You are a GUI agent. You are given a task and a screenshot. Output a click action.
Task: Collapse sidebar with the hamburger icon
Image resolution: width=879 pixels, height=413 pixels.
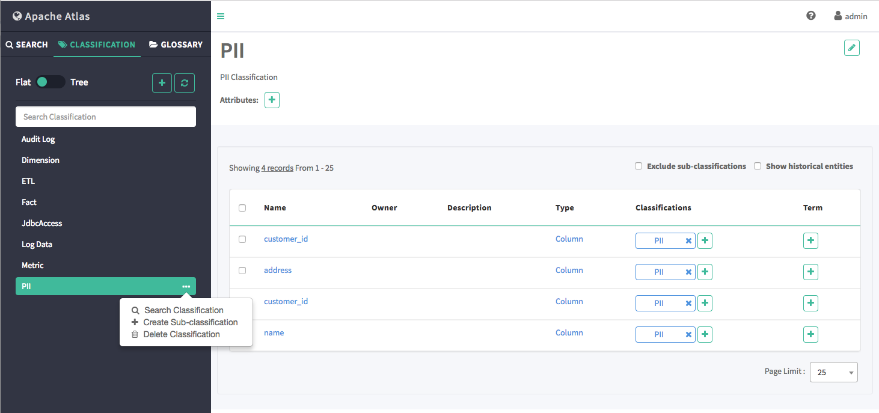tap(221, 16)
